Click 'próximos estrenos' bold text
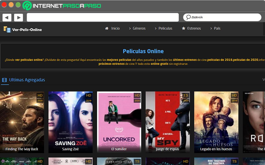This screenshot has height=165, width=265. [112, 64]
